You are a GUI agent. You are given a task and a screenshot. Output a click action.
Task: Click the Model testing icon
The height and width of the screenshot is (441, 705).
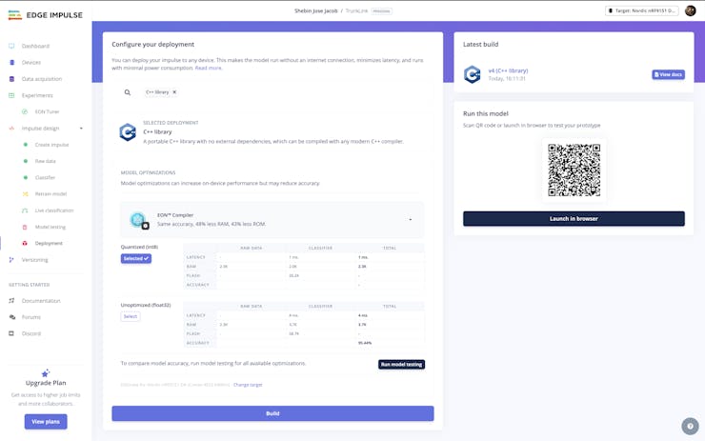[25, 227]
